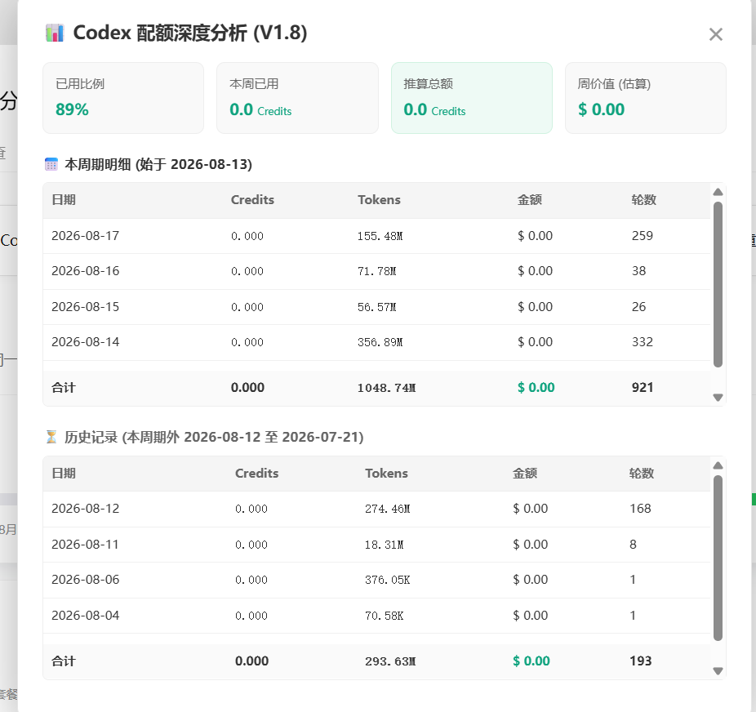
Task: Click the Tokens header in current-period table
Action: pyautogui.click(x=379, y=199)
